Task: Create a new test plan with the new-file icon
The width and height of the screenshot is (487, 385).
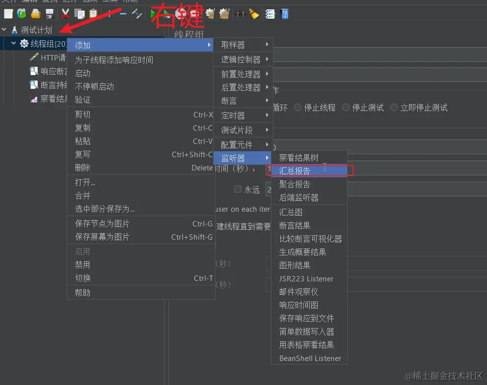Action: 8,13
